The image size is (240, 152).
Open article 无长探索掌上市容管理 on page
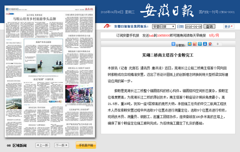pos(79,110)
